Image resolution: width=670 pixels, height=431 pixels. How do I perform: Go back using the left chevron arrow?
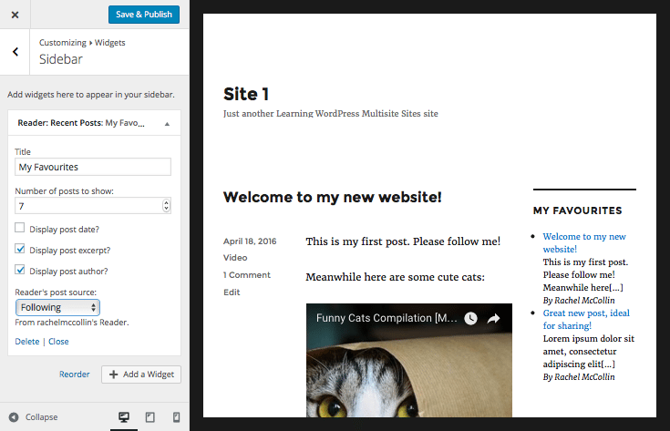click(x=15, y=52)
